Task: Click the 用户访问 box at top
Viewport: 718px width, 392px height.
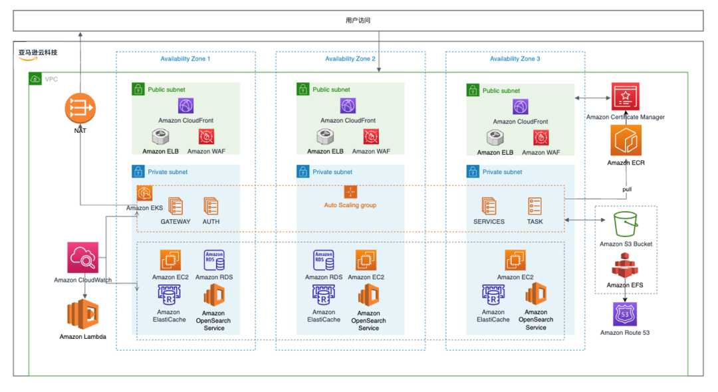Action: (x=358, y=21)
